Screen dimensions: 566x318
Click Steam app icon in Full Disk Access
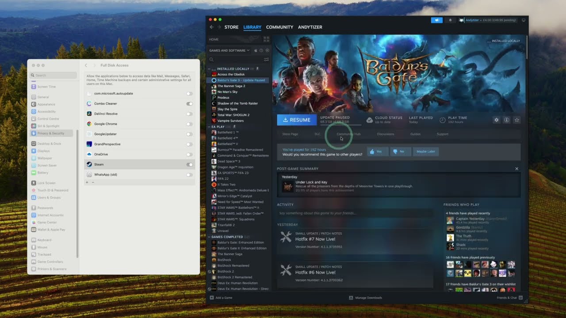click(89, 164)
